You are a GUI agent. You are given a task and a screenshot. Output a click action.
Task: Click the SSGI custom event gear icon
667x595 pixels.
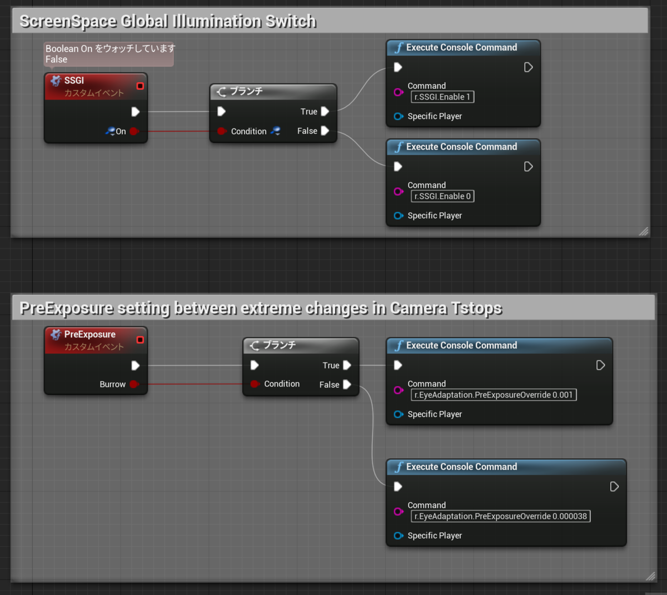(56, 81)
